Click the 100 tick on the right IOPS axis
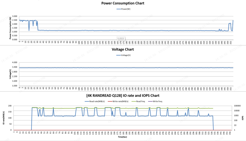 [236, 121]
